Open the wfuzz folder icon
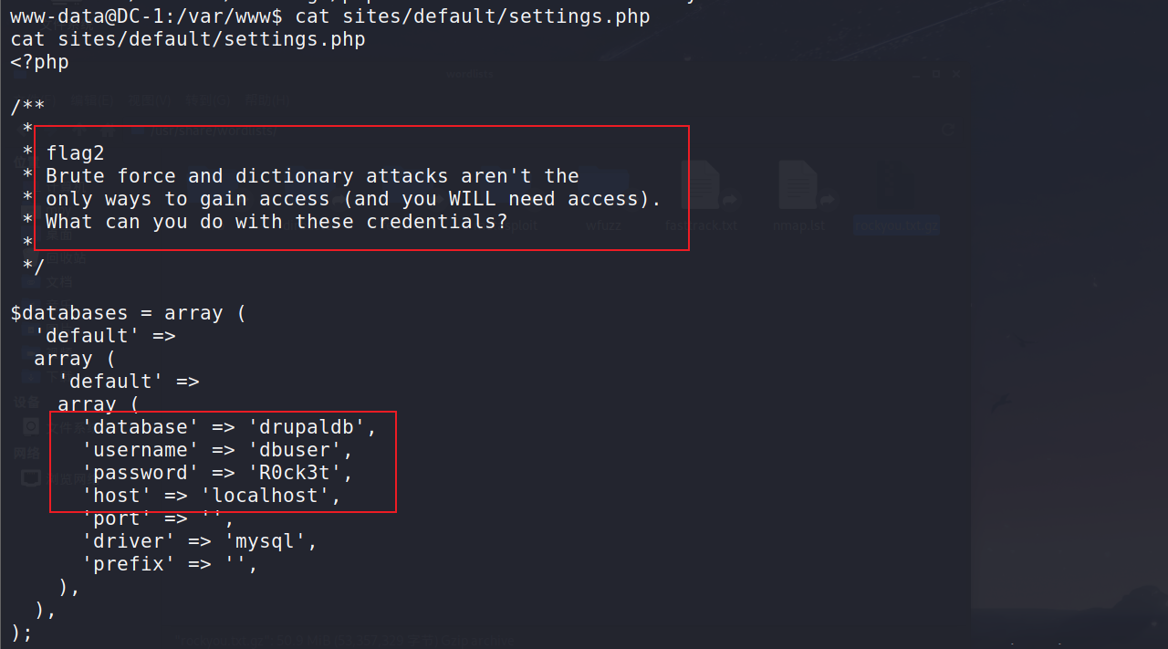The width and height of the screenshot is (1168, 649). [x=606, y=186]
